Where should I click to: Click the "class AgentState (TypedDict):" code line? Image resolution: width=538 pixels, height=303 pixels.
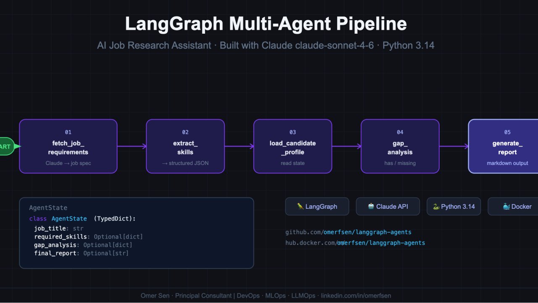click(x=82, y=219)
